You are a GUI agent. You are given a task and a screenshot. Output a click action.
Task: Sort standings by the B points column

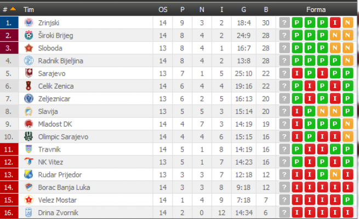click(x=266, y=9)
